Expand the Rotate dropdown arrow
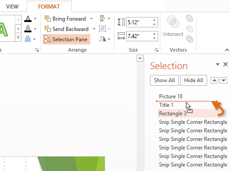The image size is (230, 171). point(109,39)
